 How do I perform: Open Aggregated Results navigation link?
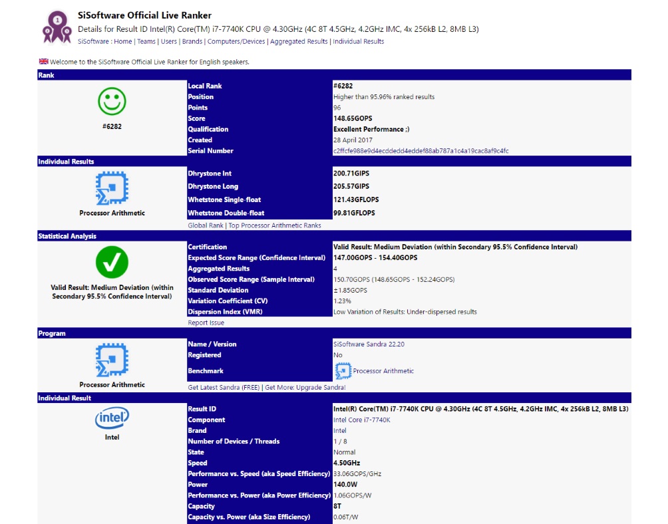click(299, 41)
